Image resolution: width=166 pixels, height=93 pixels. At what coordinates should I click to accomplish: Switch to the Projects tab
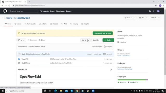click(x=54, y=24)
